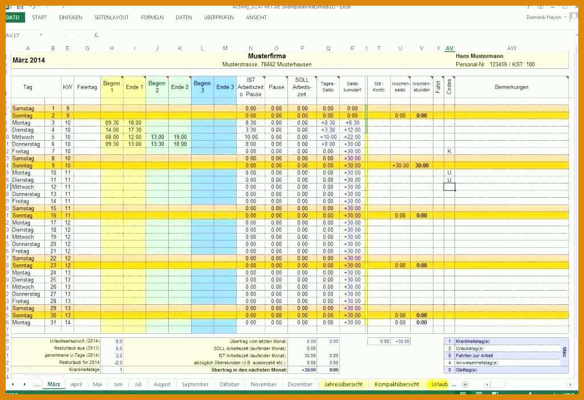Switch to the September sheet tab

195,385
